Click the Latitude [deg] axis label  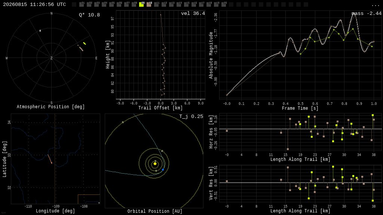4,159
